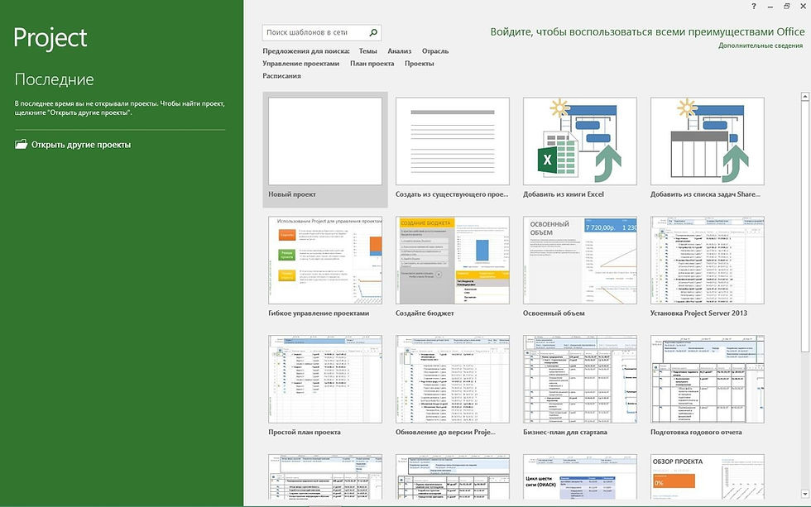Restore down the Project window
Image resolution: width=811 pixels, height=507 pixels.
coord(786,6)
